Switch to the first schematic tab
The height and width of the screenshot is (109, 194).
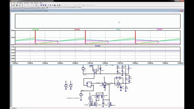(28, 8)
